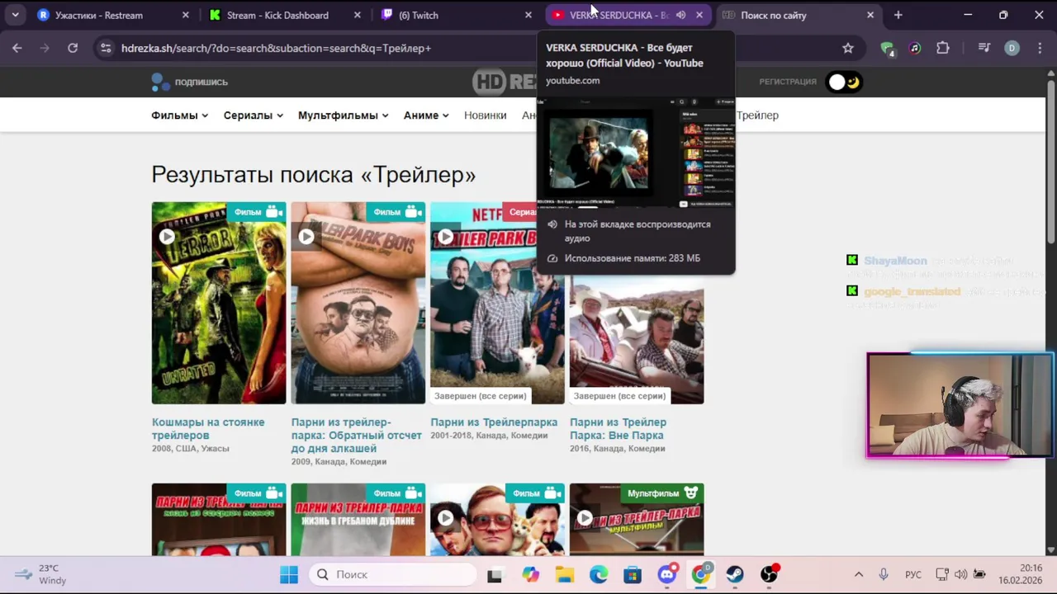Mute audio icon on VERKA SERDUCHKA tab
The width and height of the screenshot is (1057, 594).
(x=680, y=15)
